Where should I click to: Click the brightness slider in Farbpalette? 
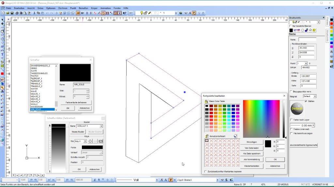pyautogui.click(x=283, y=119)
